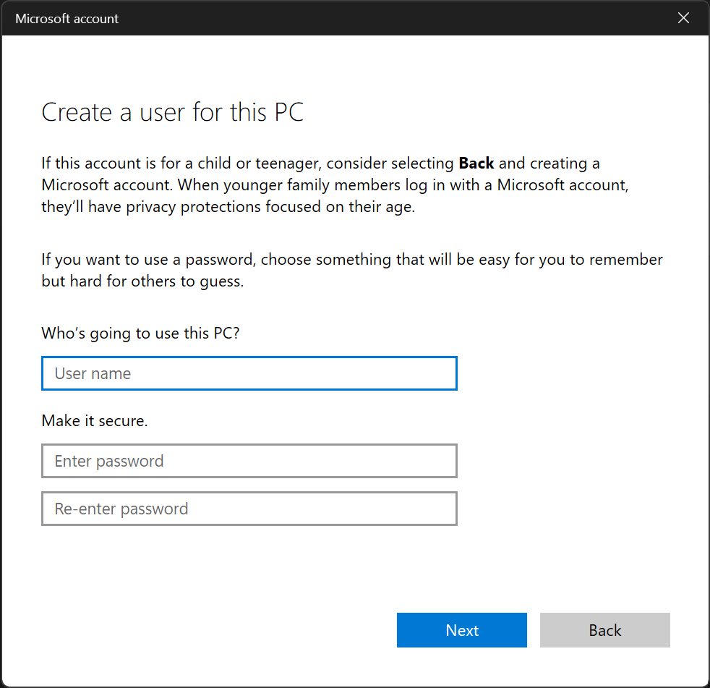The width and height of the screenshot is (710, 688).
Task: Click the Create a user for this PC heading
Action: [173, 112]
